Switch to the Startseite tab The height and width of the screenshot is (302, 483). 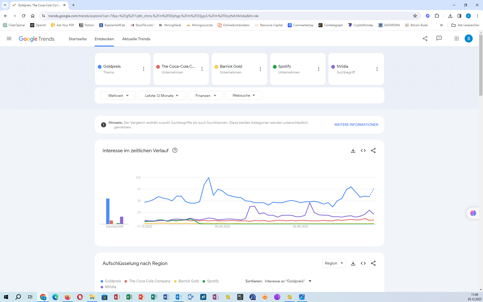77,39
